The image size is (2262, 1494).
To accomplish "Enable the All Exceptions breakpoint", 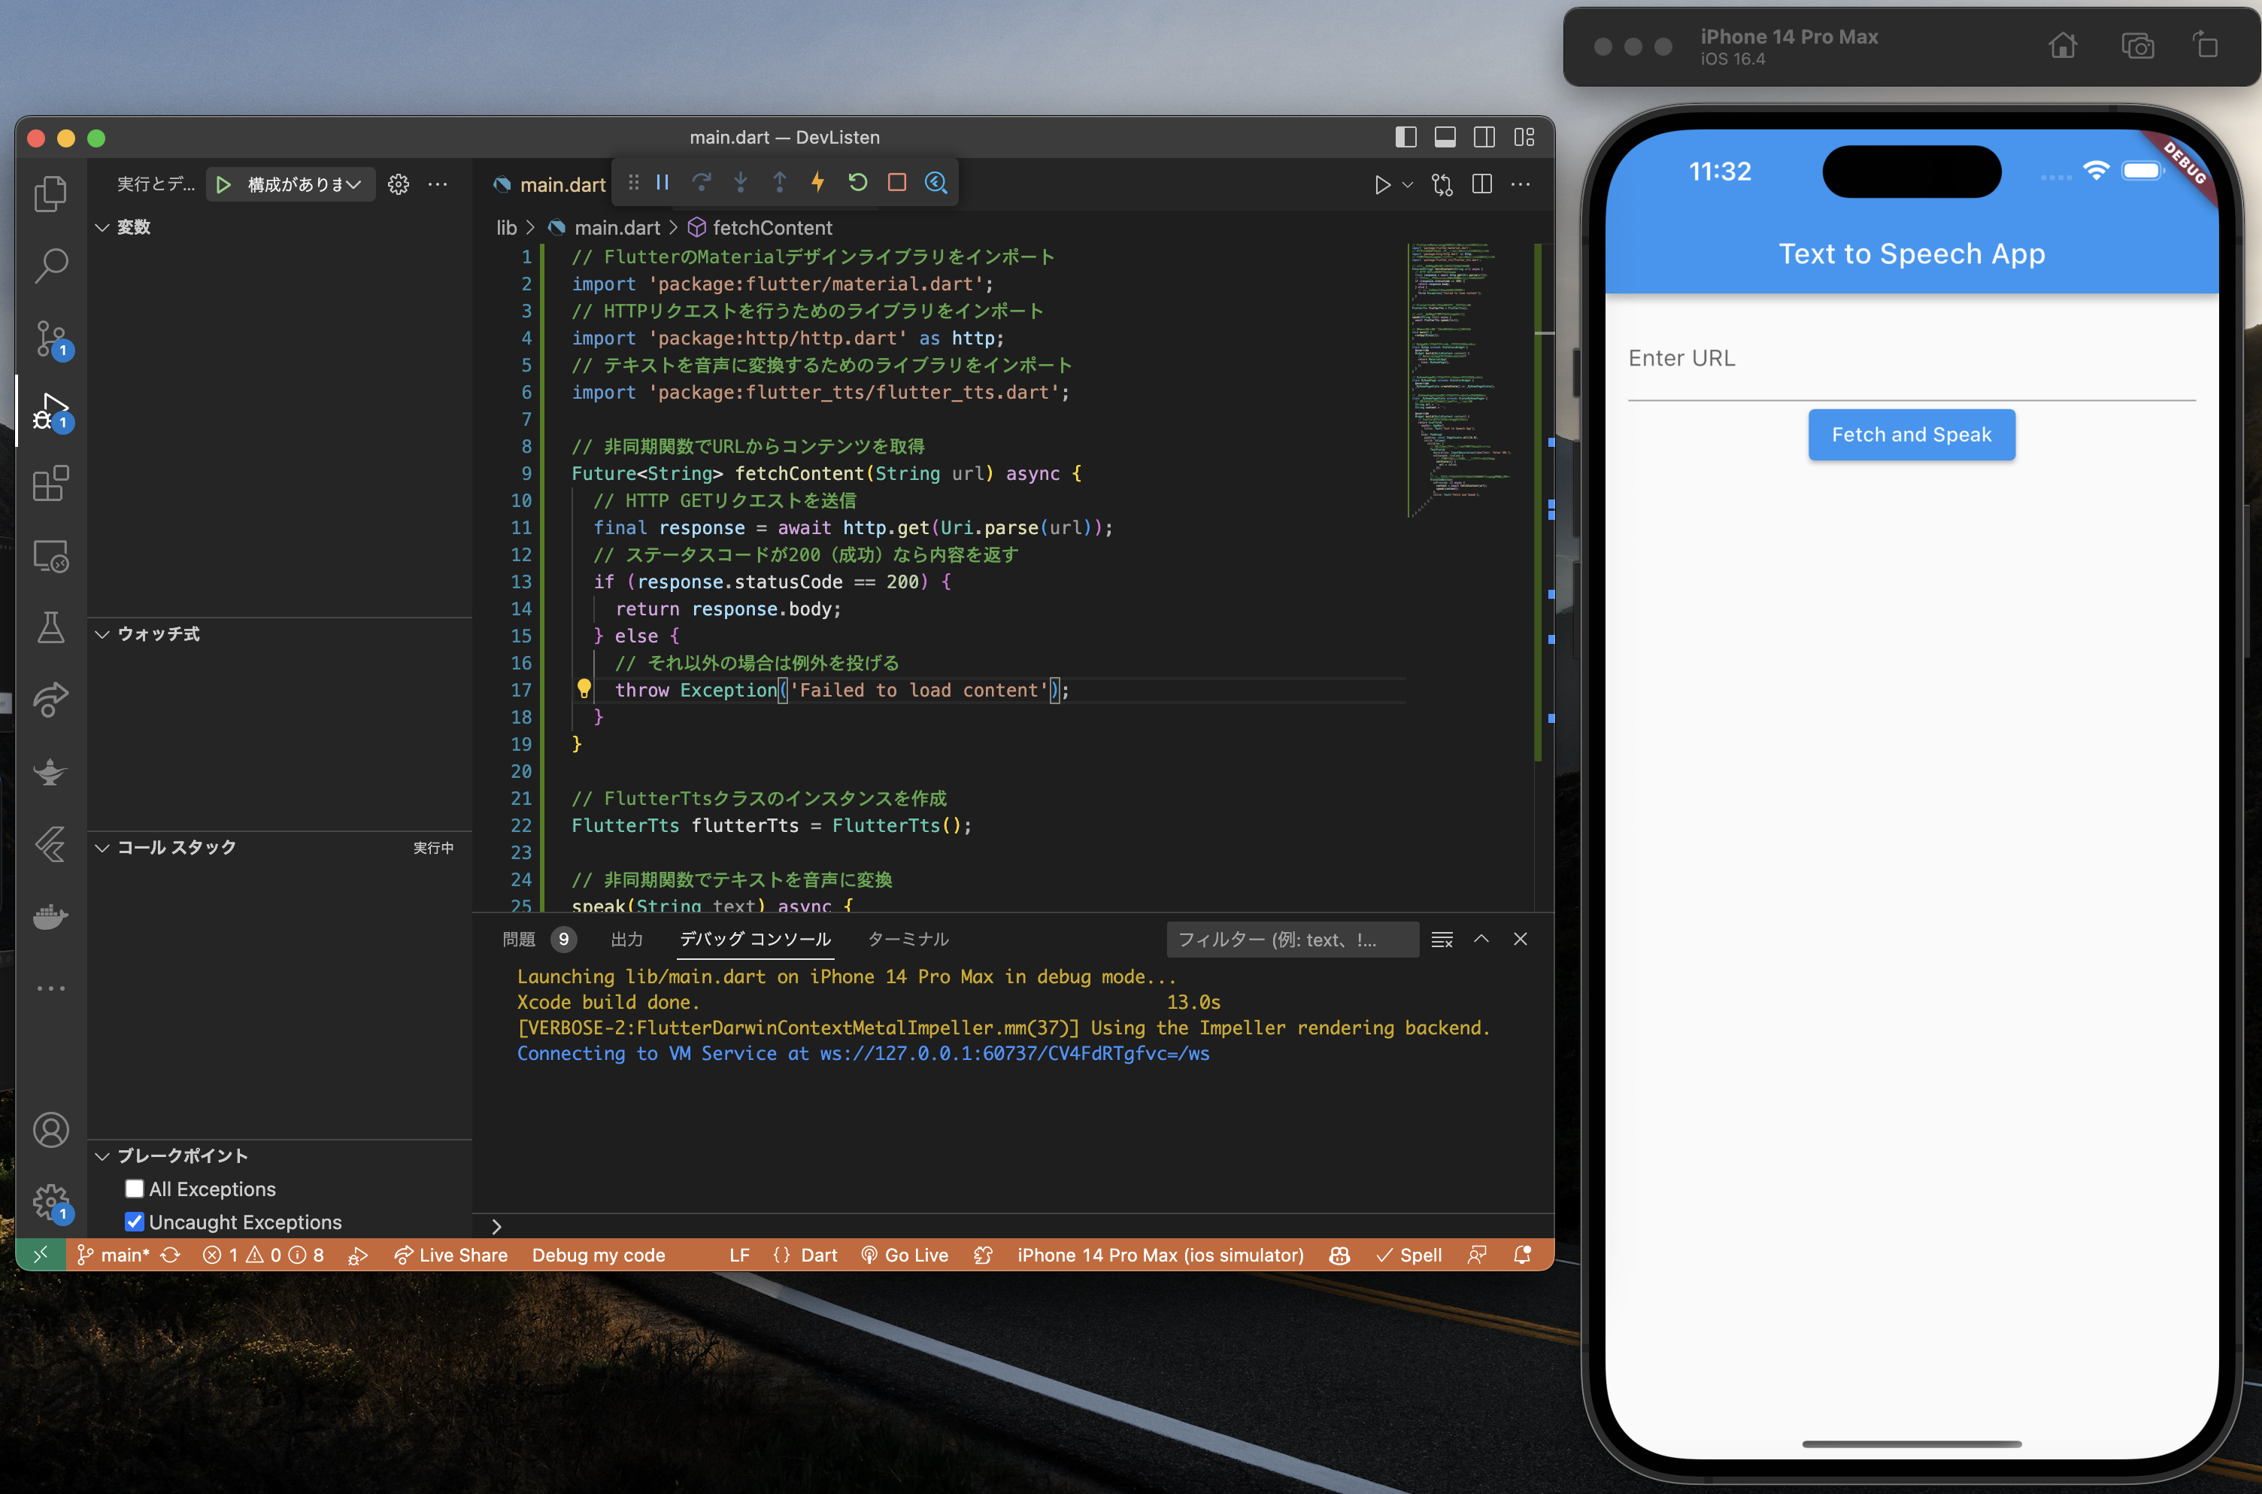I will click(x=135, y=1188).
